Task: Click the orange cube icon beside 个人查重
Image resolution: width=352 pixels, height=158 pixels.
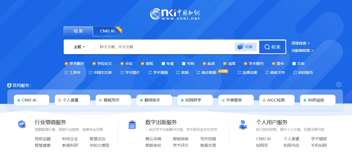Action: pyautogui.click(x=59, y=100)
